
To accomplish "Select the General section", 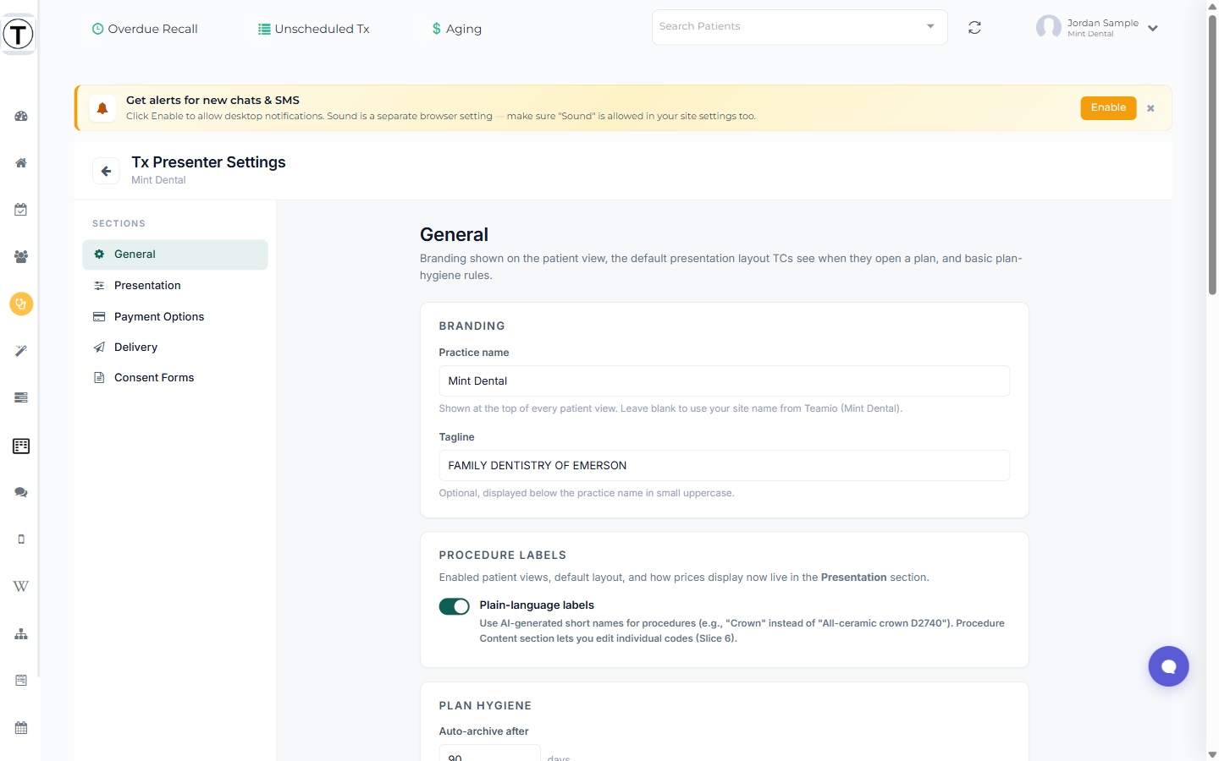I will [175, 255].
